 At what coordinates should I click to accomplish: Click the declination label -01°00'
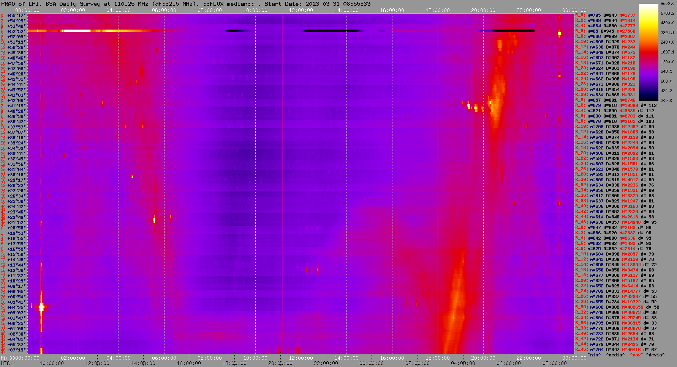[x=16, y=329]
